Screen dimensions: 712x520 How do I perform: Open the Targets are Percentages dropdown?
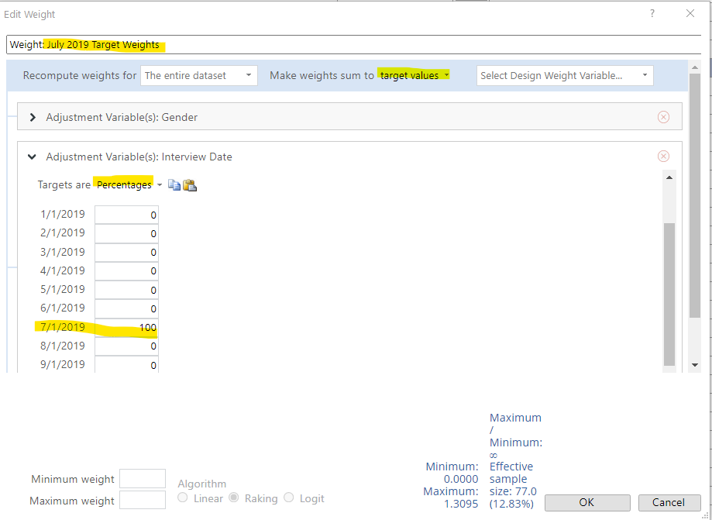129,185
